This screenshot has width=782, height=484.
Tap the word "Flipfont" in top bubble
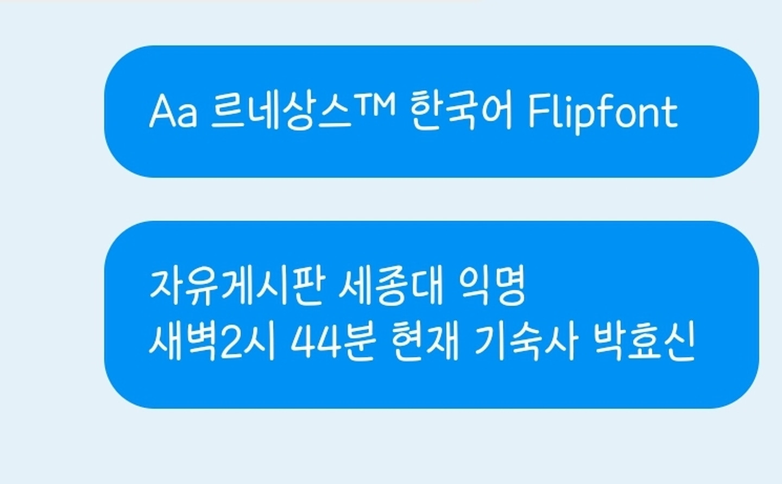[603, 113]
